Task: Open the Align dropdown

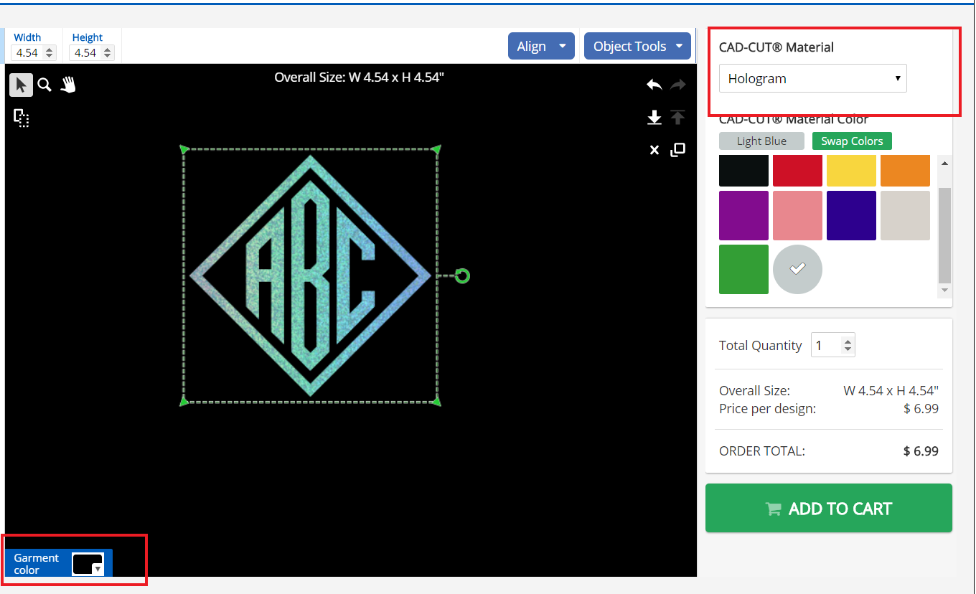Action: [x=541, y=45]
